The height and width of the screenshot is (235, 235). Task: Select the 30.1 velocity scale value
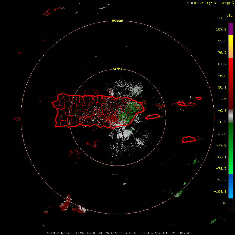coord(222,87)
